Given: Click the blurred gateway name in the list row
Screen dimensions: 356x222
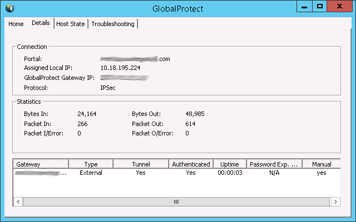Looking at the screenshot, I should [41, 173].
